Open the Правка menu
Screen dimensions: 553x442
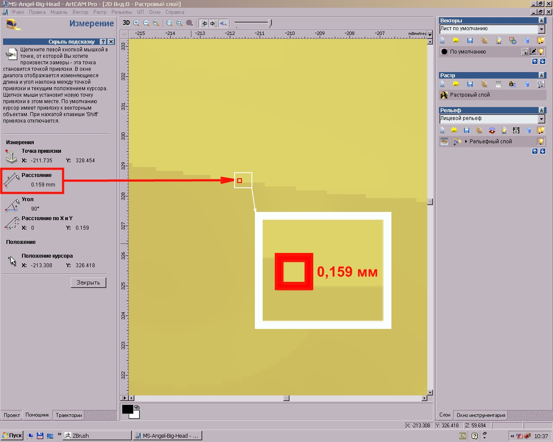click(x=37, y=12)
